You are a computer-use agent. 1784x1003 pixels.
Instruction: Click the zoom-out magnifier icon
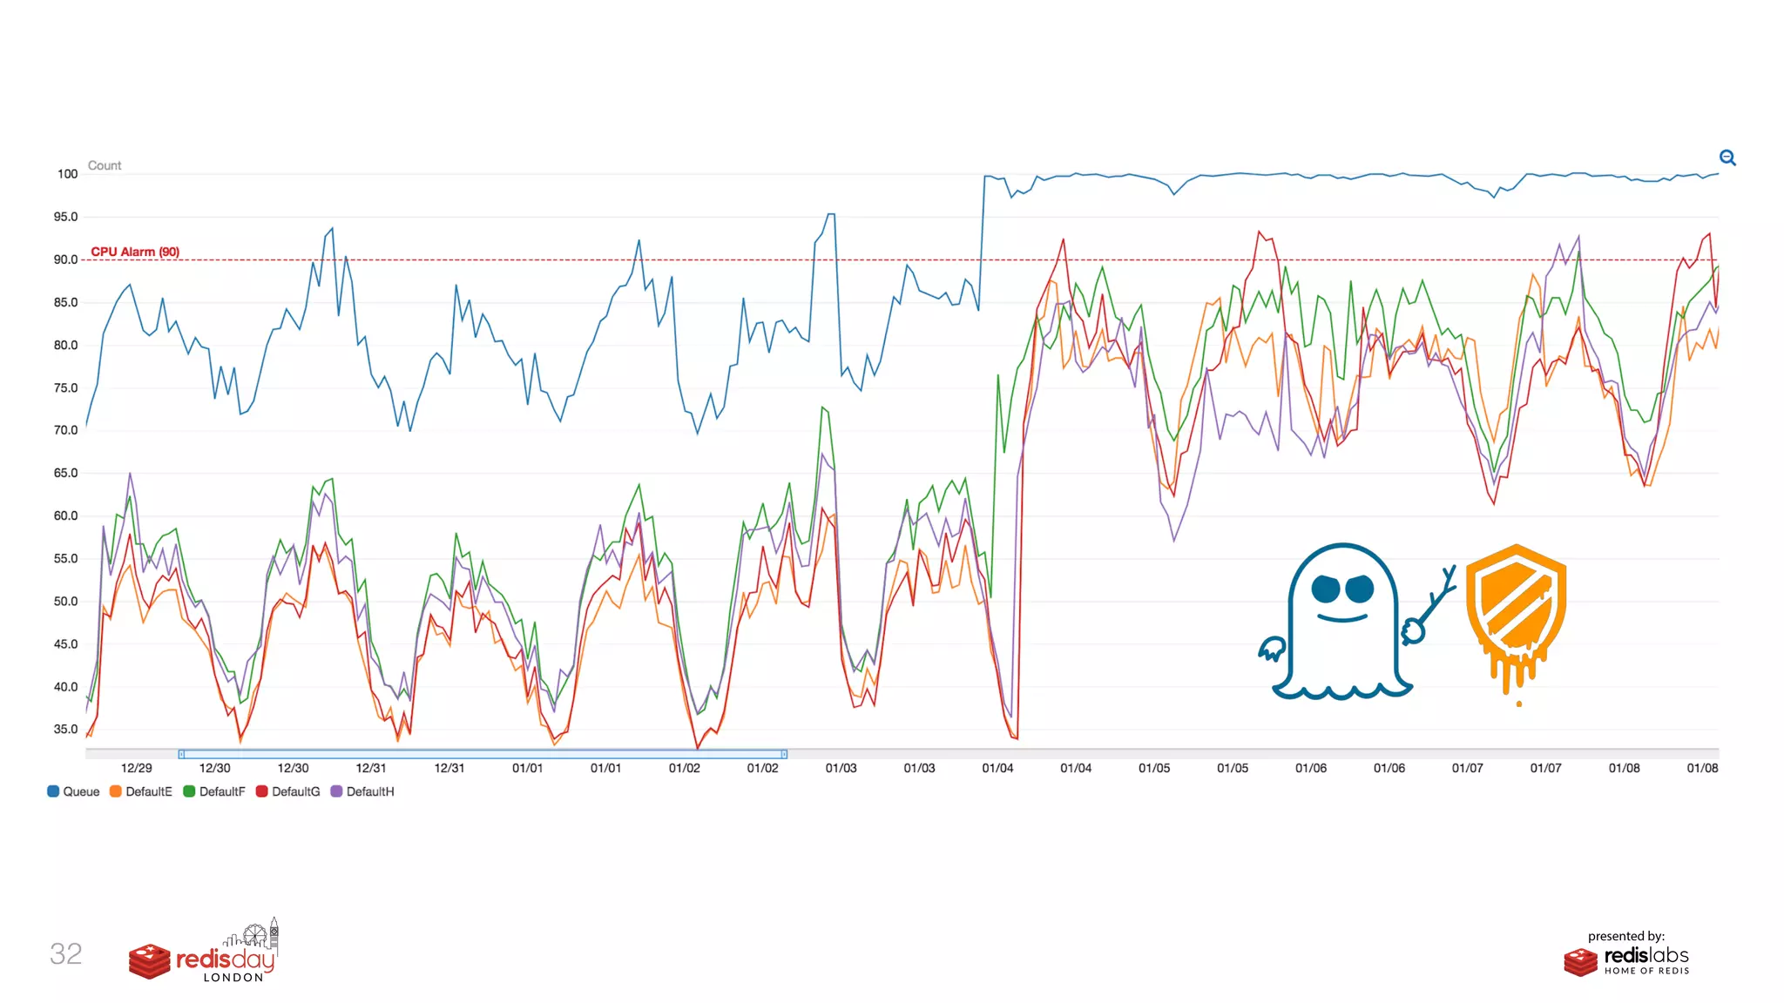pyautogui.click(x=1727, y=158)
